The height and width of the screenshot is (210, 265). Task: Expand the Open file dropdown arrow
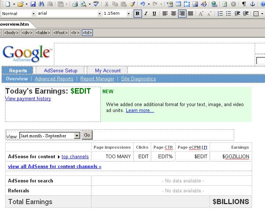click(26, 4)
